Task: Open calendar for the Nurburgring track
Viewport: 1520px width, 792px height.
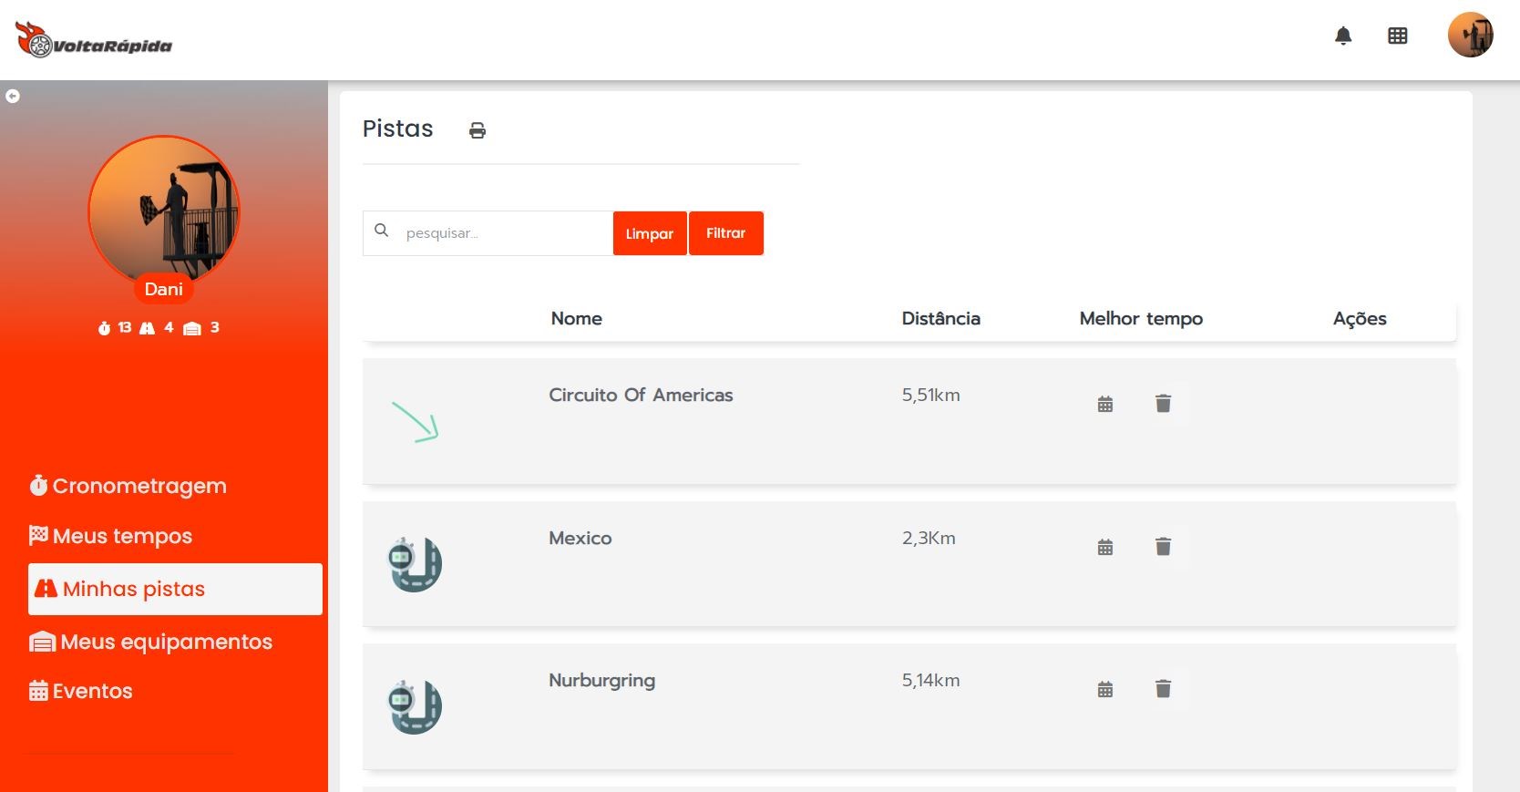Action: pos(1105,689)
